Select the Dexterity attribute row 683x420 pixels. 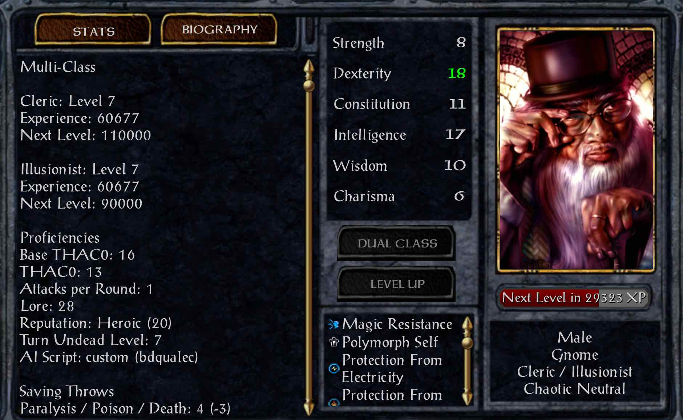click(399, 73)
